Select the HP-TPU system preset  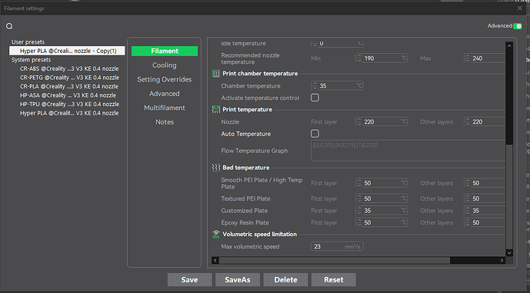tap(69, 104)
